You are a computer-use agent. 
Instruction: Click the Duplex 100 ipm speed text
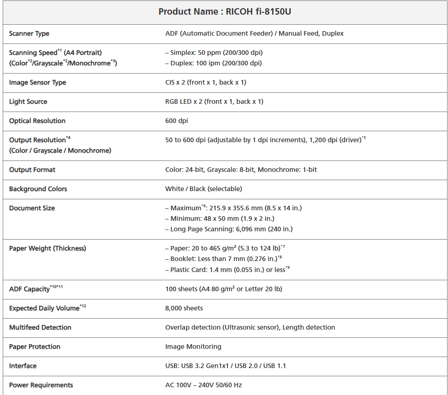tap(213, 63)
